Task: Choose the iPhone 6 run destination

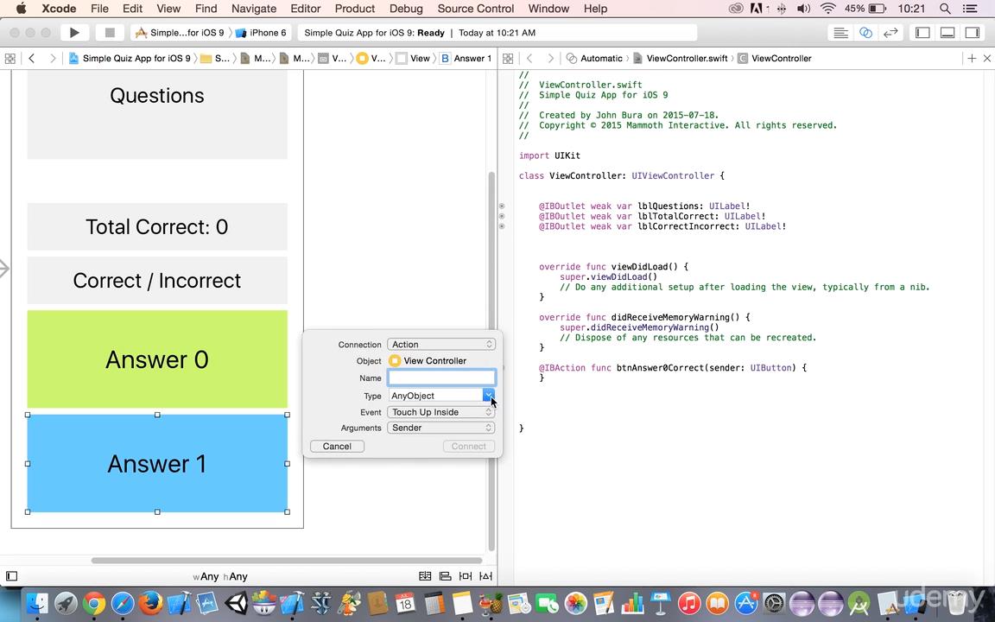Action: click(262, 32)
